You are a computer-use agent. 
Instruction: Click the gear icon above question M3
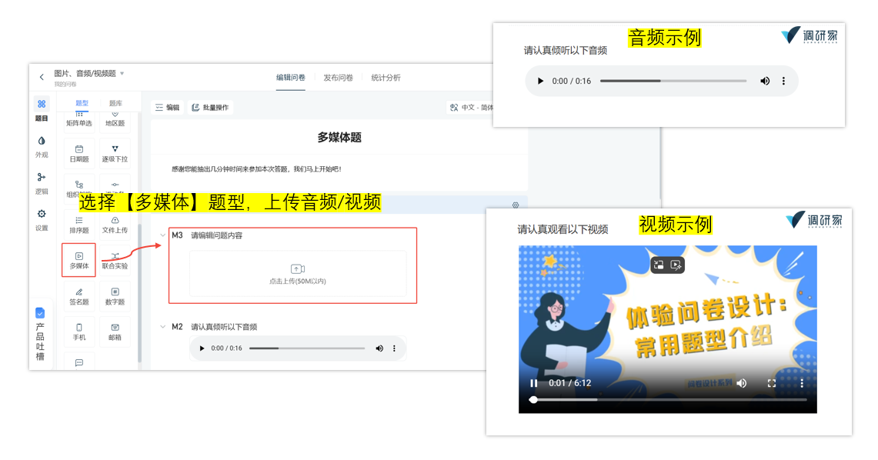click(515, 205)
